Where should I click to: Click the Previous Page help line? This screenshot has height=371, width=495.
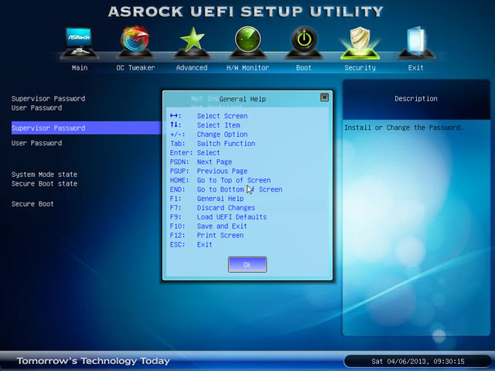point(209,171)
